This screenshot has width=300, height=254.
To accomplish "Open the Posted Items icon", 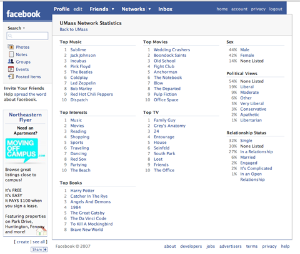I will (11, 76).
